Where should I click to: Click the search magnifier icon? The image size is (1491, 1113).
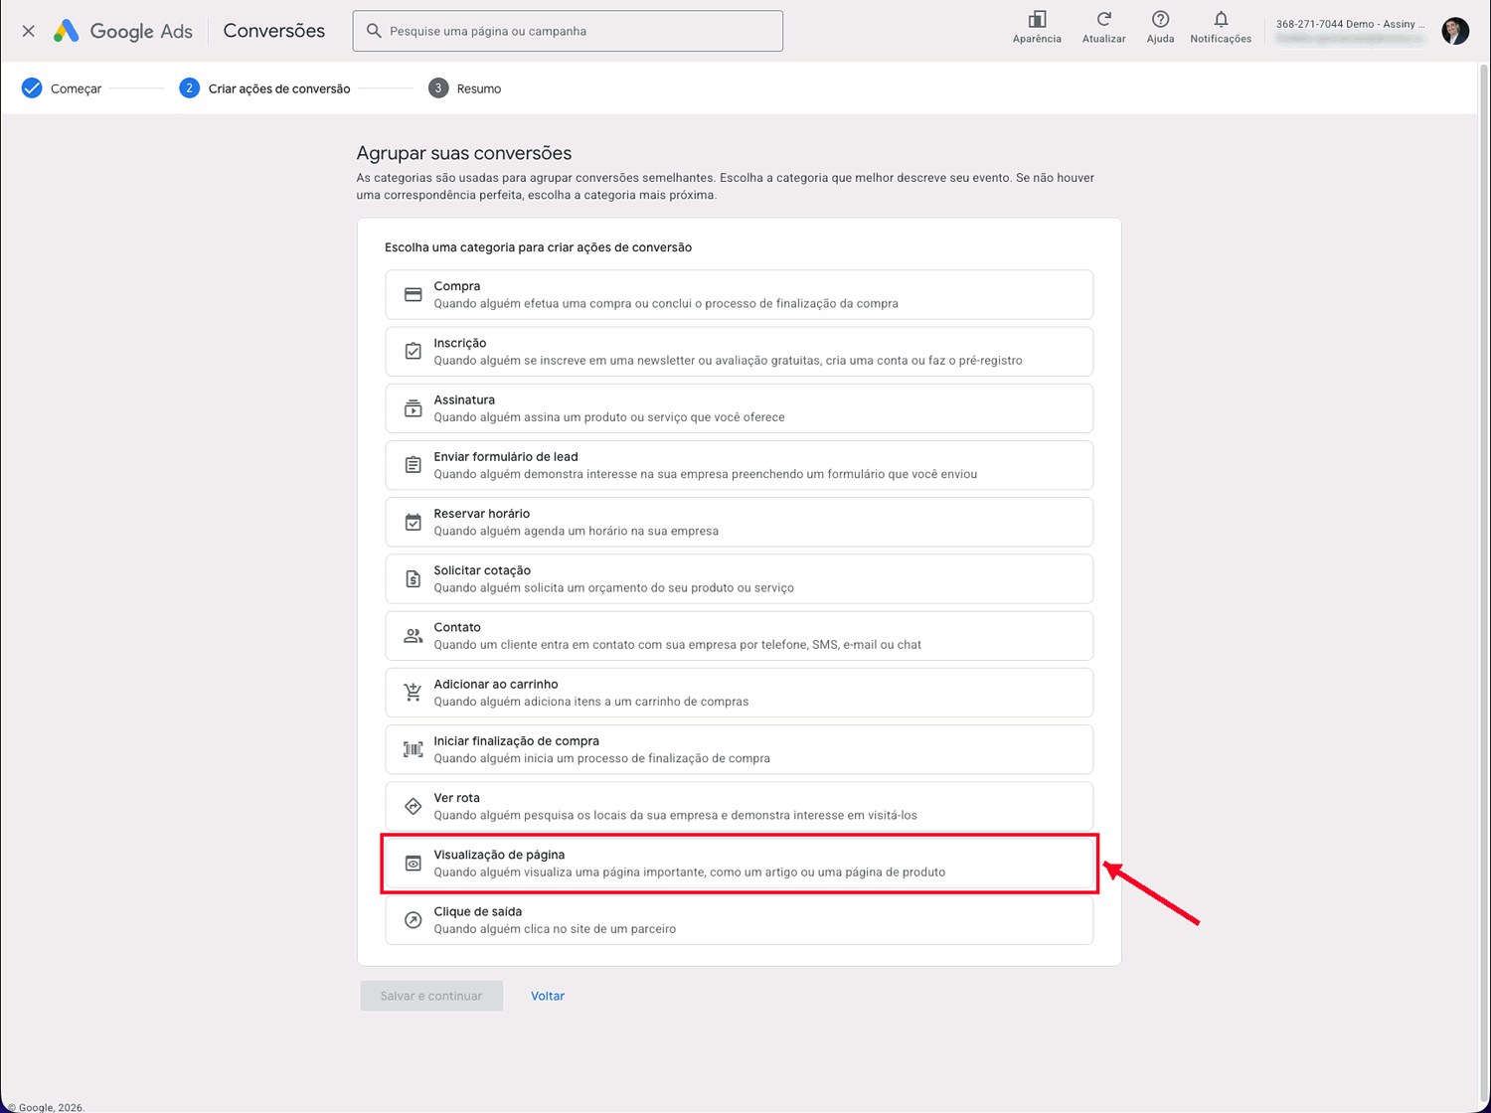(374, 31)
